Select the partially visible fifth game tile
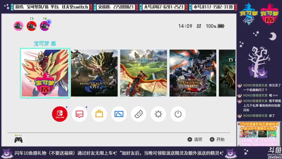Image resolution: width=282 pixels, height=159 pixels. (x=227, y=73)
